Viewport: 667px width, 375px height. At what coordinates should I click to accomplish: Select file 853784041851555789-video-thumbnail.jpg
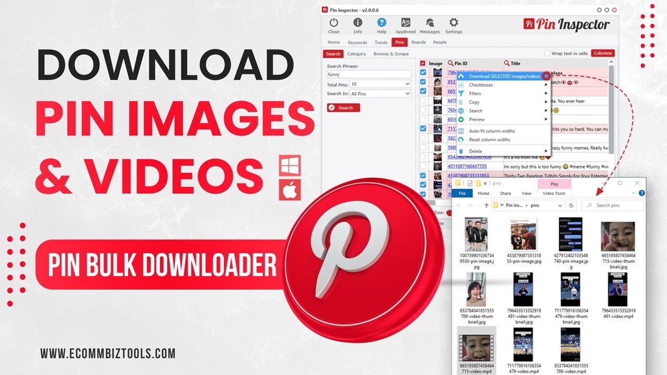(476, 298)
